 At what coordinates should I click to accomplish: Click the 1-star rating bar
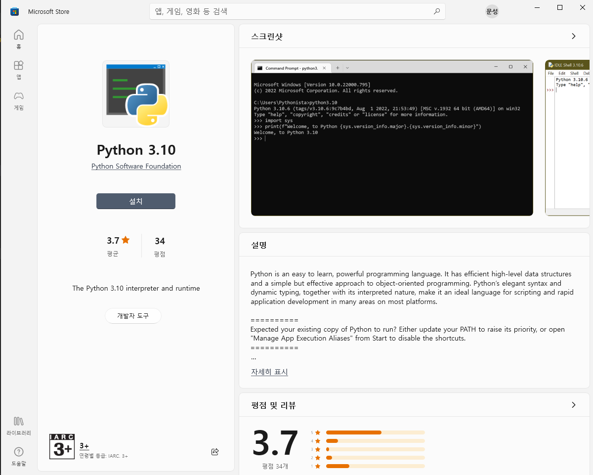375,466
